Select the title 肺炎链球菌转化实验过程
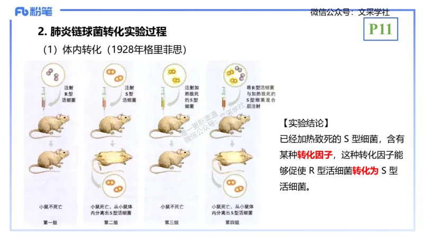423x238 pixels. [108, 32]
